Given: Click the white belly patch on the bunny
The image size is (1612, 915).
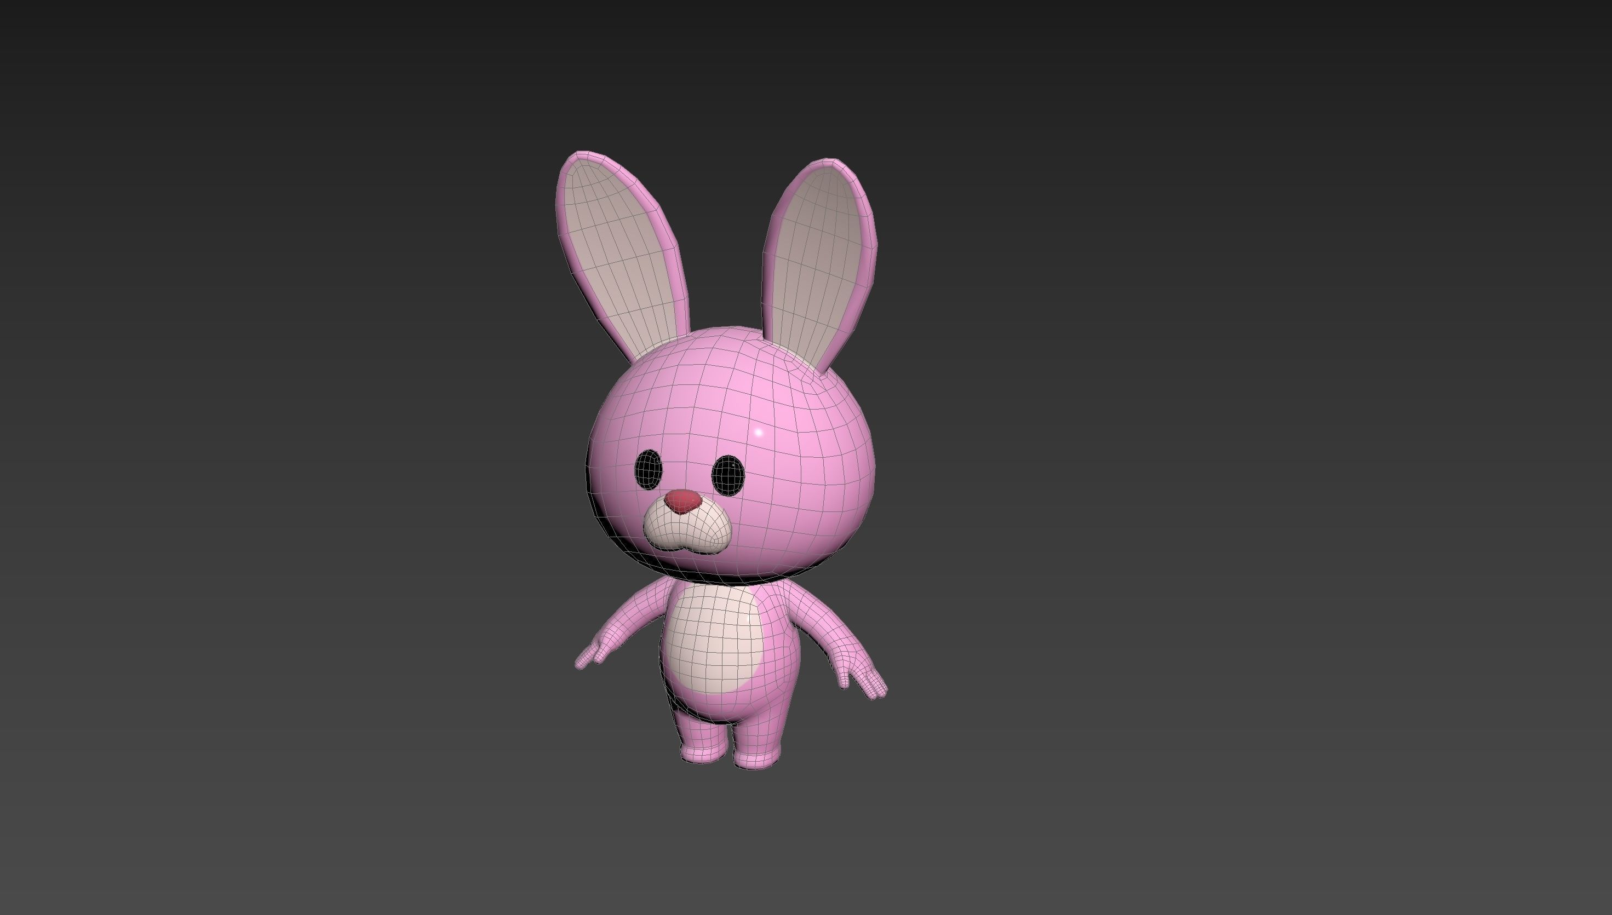Looking at the screenshot, I should tap(715, 639).
